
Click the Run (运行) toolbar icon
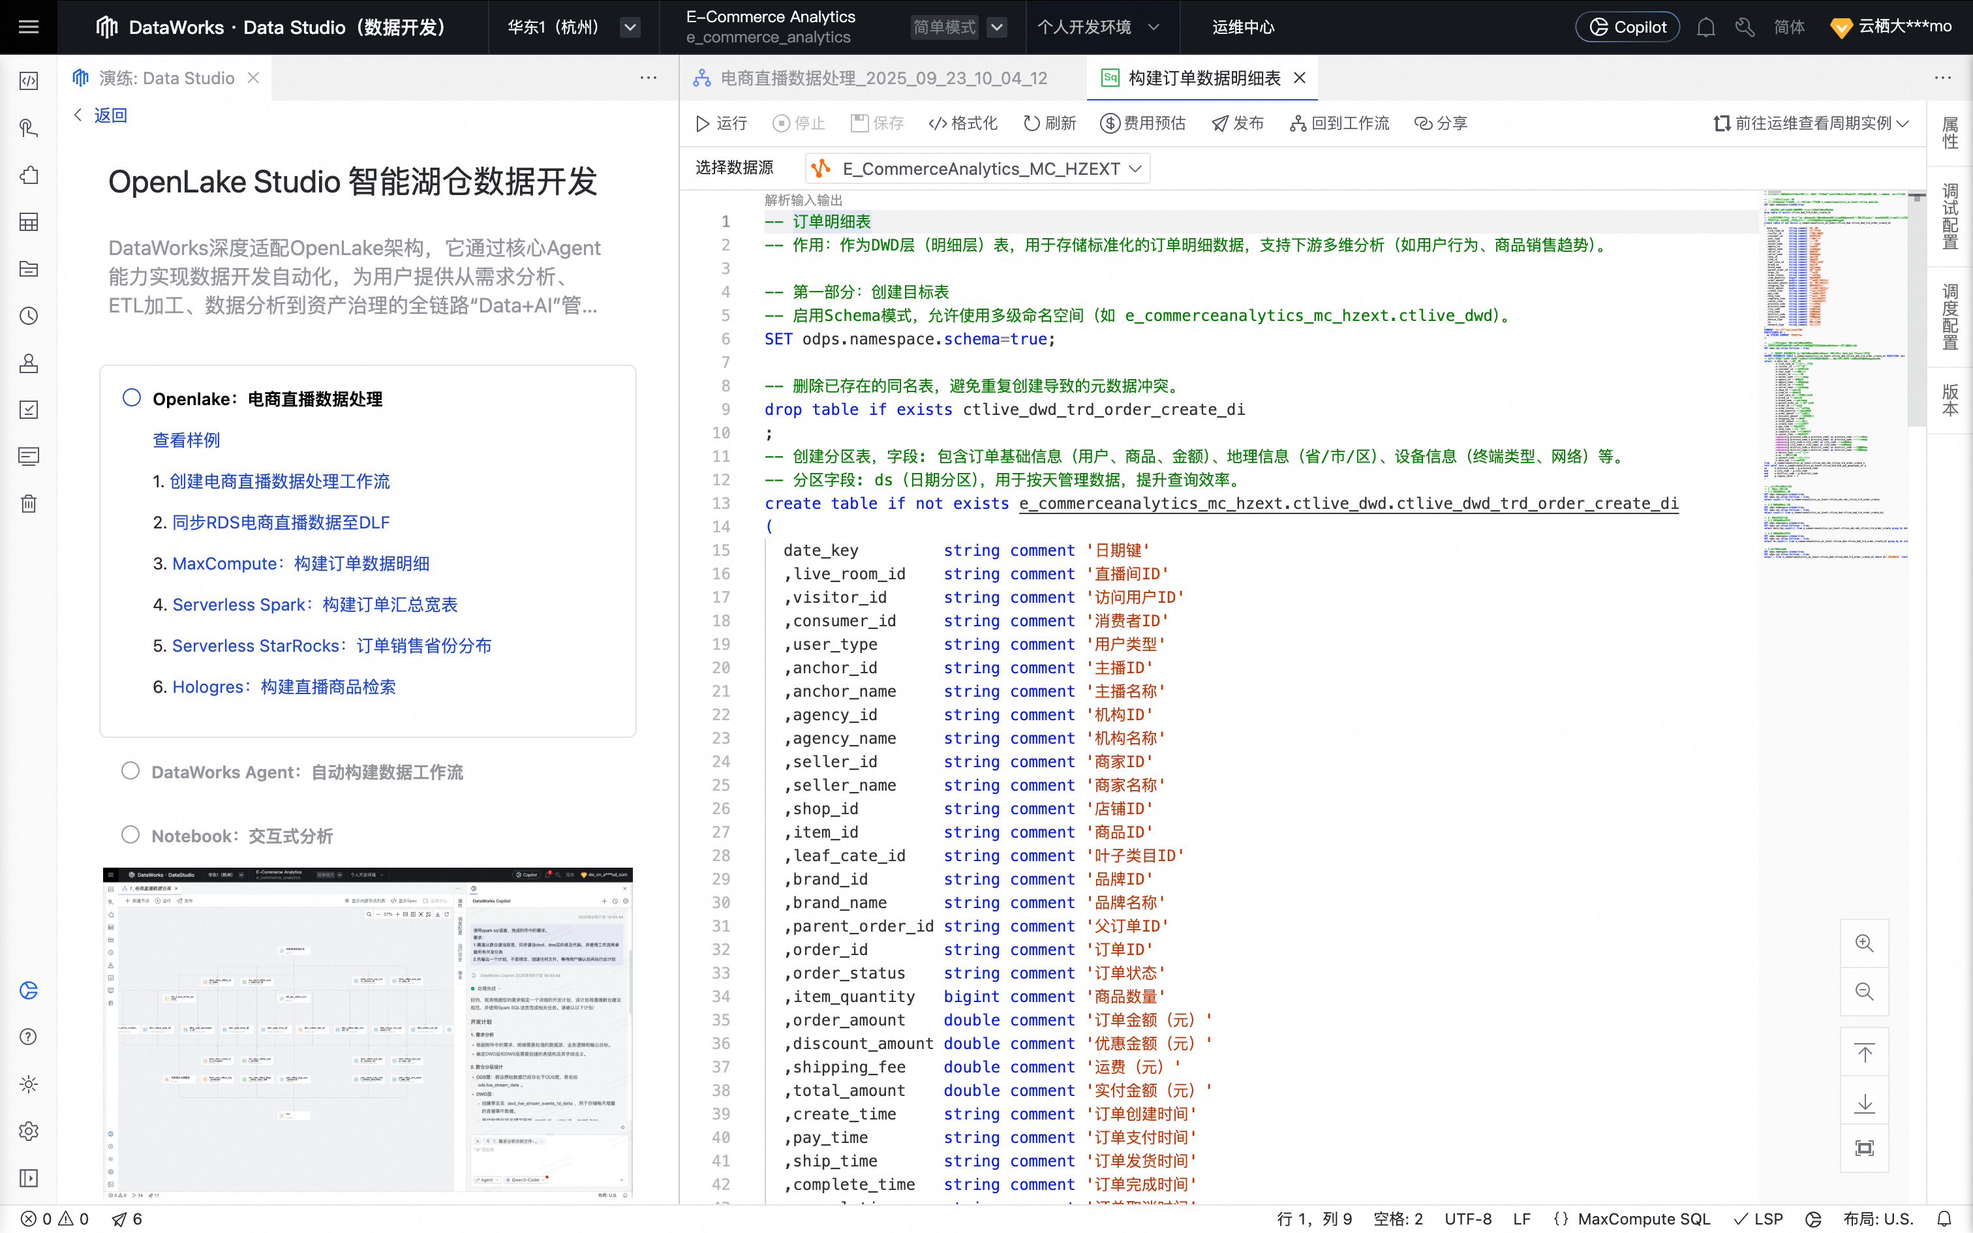[x=703, y=123]
